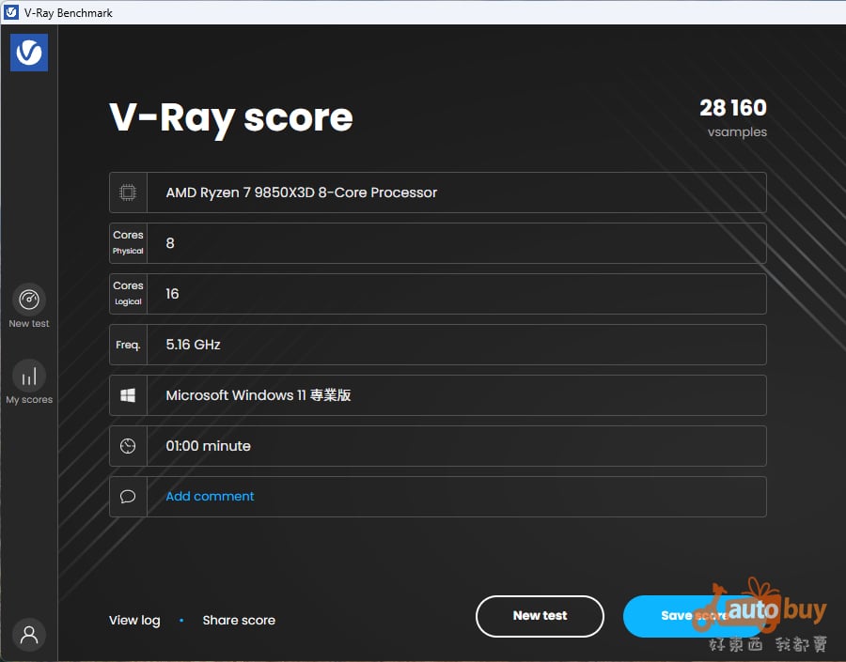Click the Microsoft Windows 11 row
The image size is (846, 662).
pyautogui.click(x=456, y=395)
